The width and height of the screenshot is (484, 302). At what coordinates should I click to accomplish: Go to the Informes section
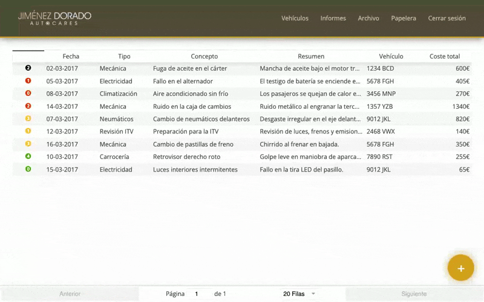pyautogui.click(x=333, y=18)
